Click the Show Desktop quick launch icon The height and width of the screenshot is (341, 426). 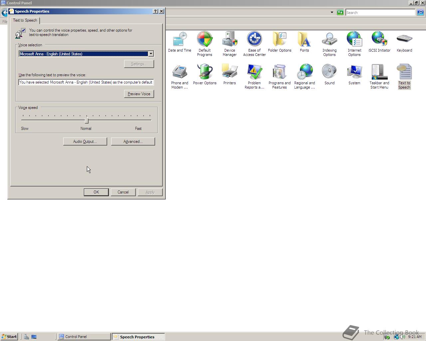coord(34,337)
